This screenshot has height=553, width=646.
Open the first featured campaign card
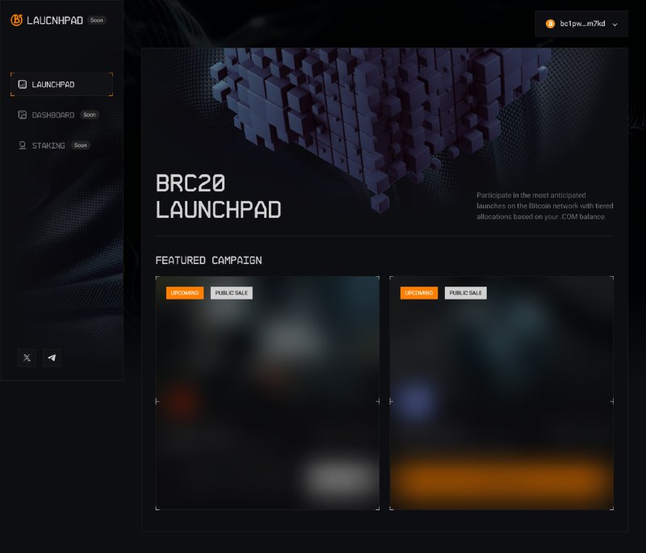click(267, 393)
